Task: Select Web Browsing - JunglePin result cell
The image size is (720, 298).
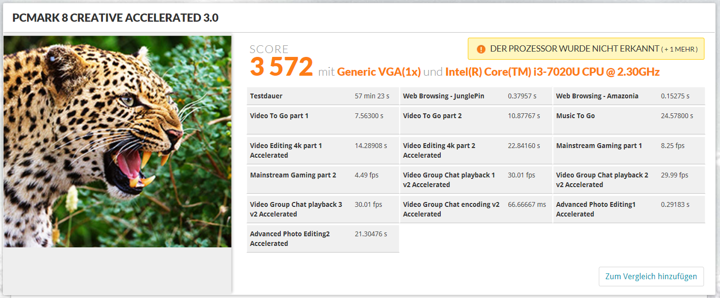Action: click(475, 96)
